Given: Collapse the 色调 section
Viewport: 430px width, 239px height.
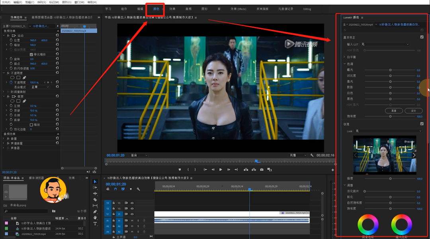Looking at the screenshot, I should pos(345,64).
